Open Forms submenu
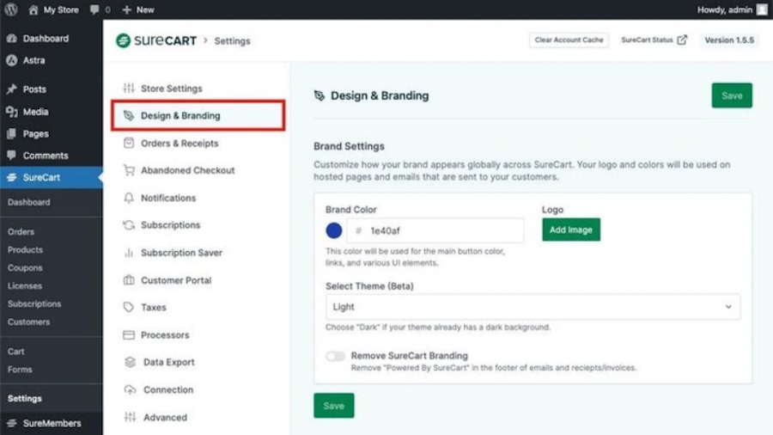 point(20,370)
